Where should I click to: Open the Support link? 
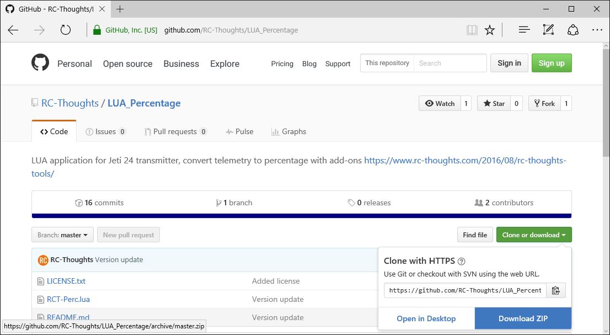(338, 64)
